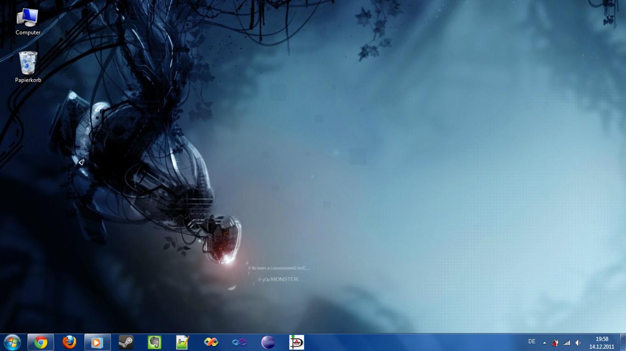Open Eclipse IDE from the taskbar
This screenshot has width=626, height=351.
(x=268, y=342)
